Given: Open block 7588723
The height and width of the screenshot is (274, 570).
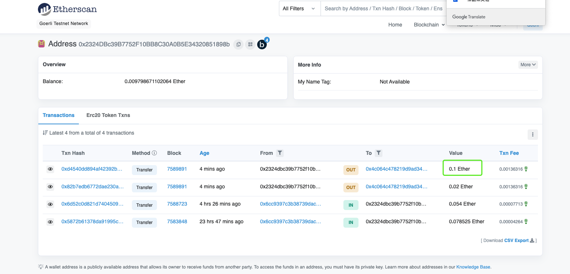Looking at the screenshot, I should [177, 204].
